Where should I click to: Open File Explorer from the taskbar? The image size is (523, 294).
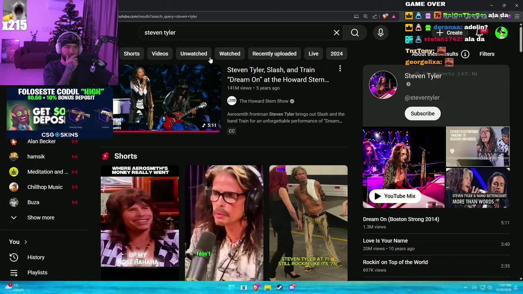268,287
